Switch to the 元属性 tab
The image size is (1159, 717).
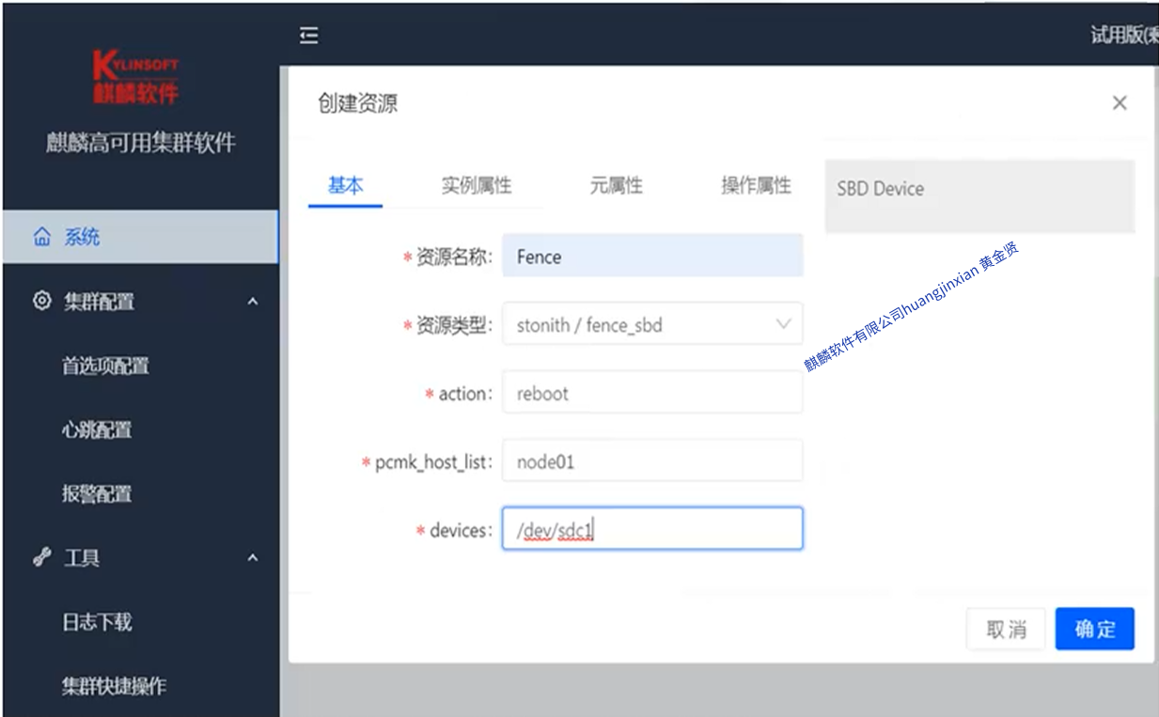tap(616, 185)
